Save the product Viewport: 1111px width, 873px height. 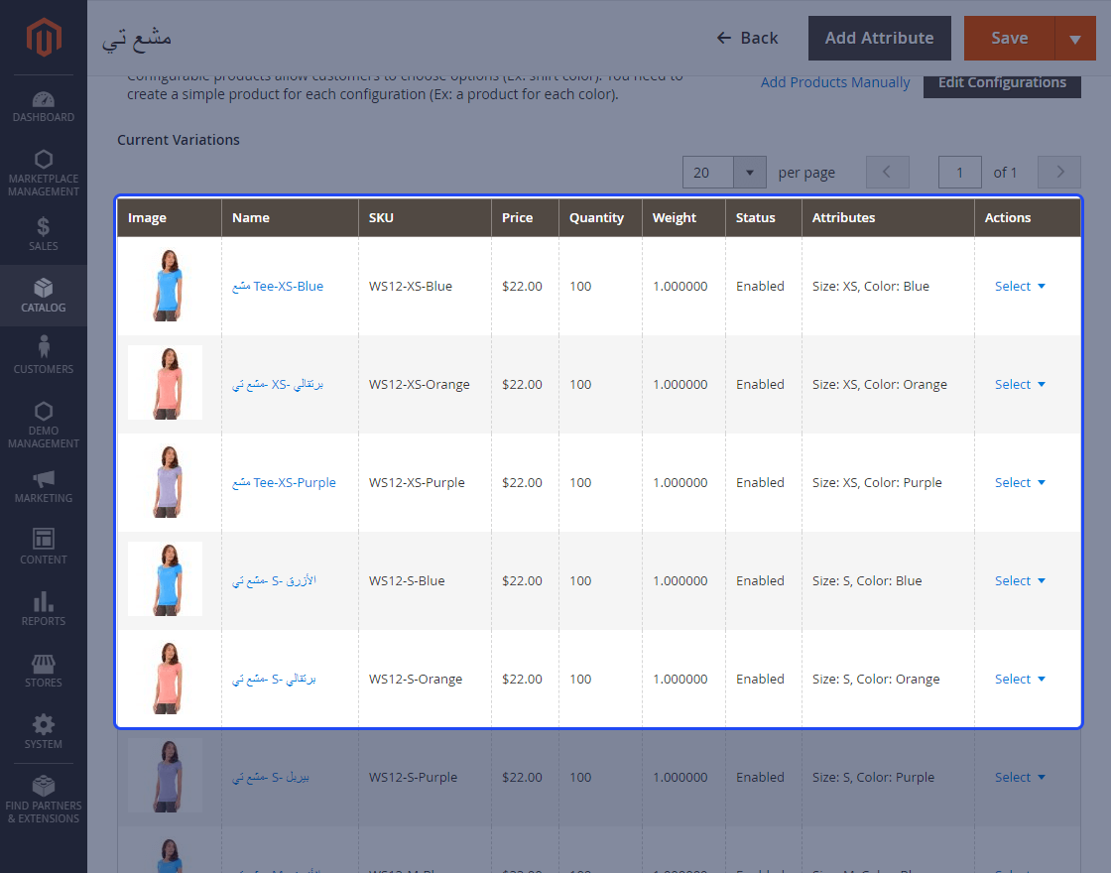click(1009, 39)
